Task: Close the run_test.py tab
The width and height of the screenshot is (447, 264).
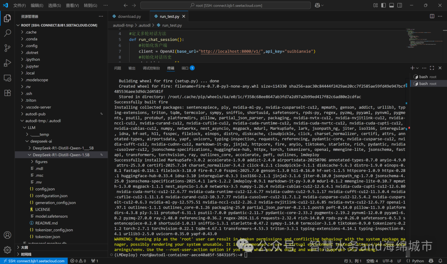Action: tap(184, 17)
